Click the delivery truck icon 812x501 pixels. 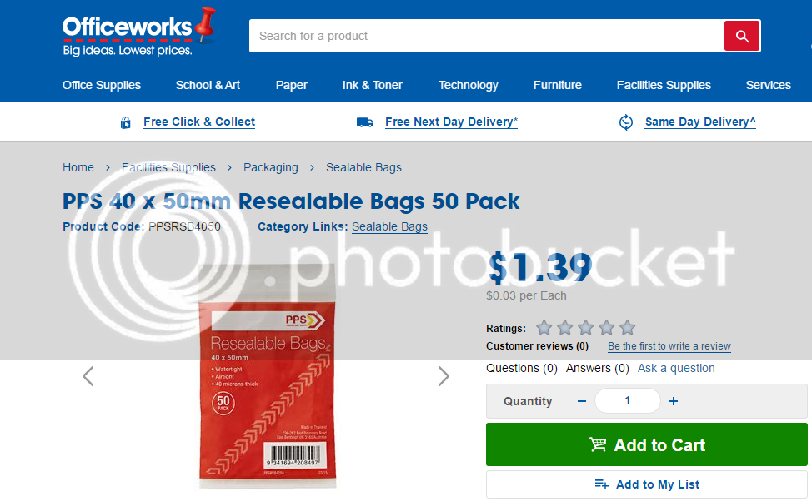(x=365, y=122)
